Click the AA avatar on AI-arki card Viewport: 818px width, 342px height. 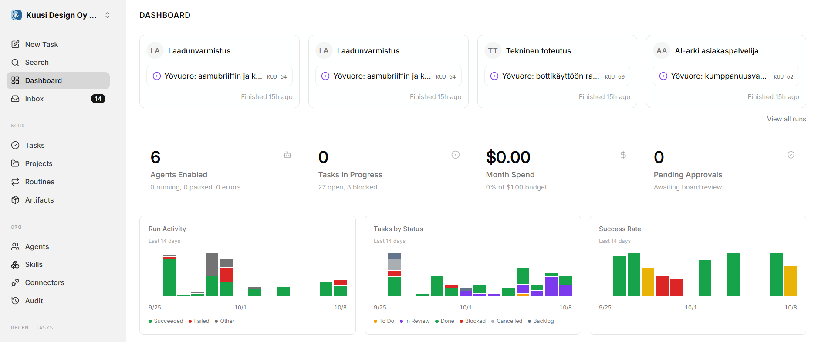(662, 51)
